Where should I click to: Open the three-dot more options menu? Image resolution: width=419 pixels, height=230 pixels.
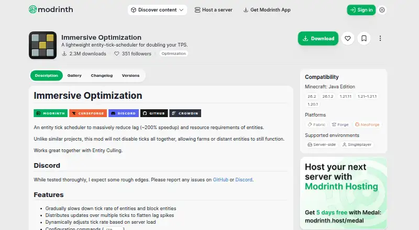[x=380, y=39]
